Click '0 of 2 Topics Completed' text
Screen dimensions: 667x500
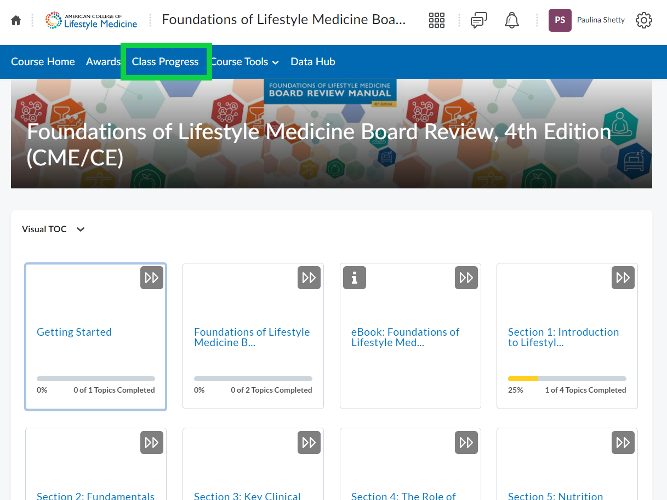click(x=271, y=390)
